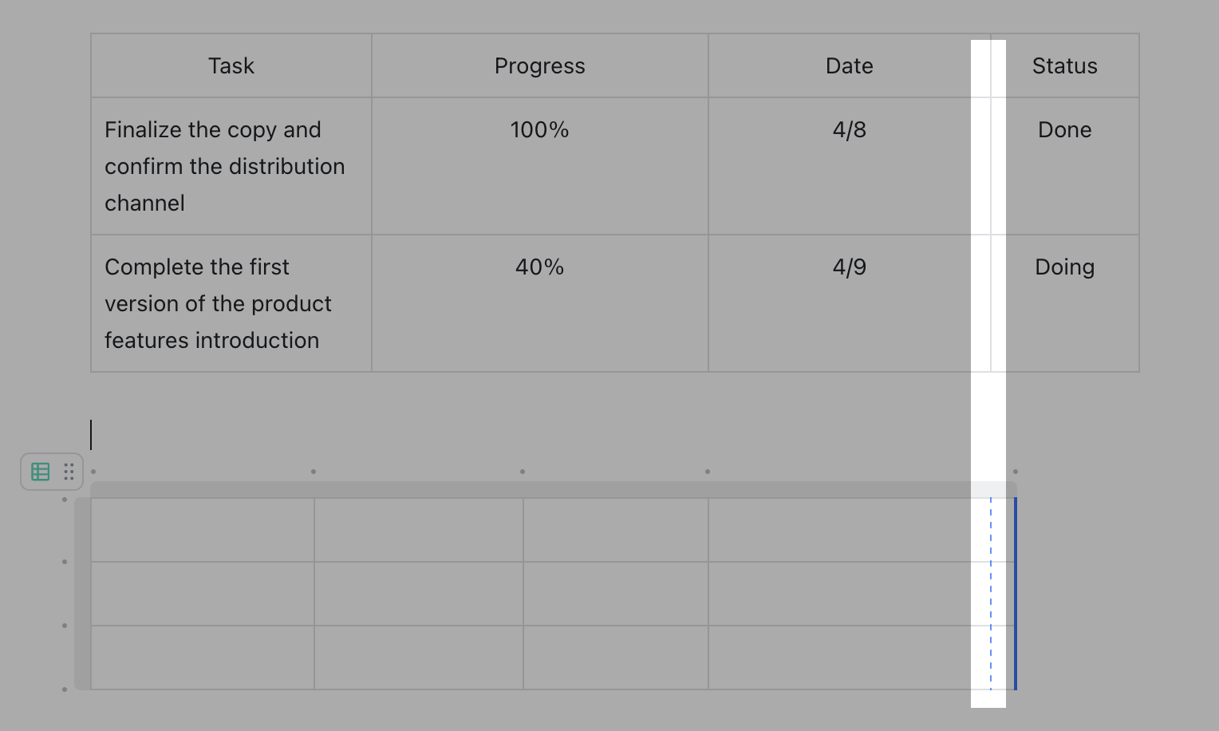The image size is (1219, 731).
Task: Click the top row handle dot on left
Action: tap(65, 499)
